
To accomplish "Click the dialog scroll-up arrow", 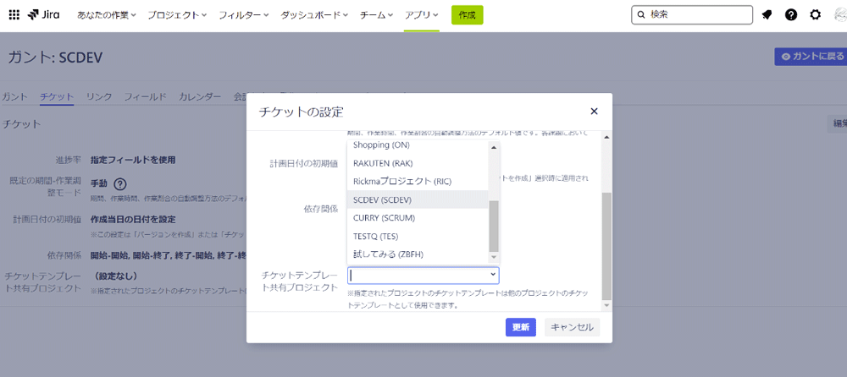I will [606, 137].
